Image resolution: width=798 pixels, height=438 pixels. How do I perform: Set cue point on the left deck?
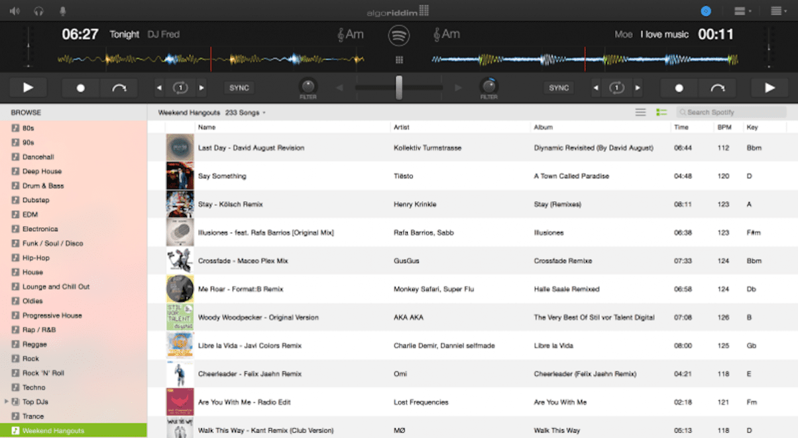(x=81, y=87)
